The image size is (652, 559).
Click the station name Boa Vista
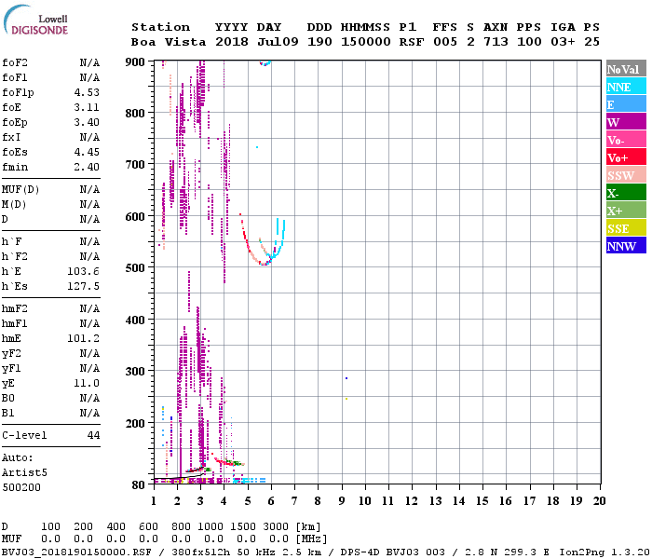click(169, 42)
